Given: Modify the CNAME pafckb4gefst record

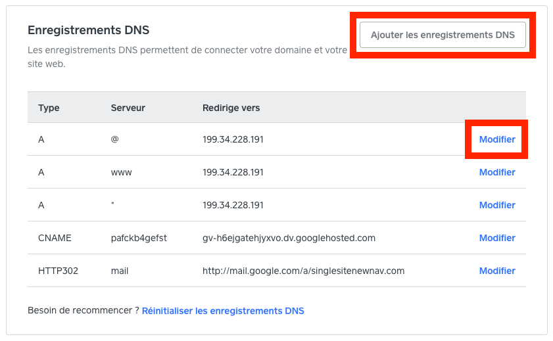Looking at the screenshot, I should tap(497, 238).
